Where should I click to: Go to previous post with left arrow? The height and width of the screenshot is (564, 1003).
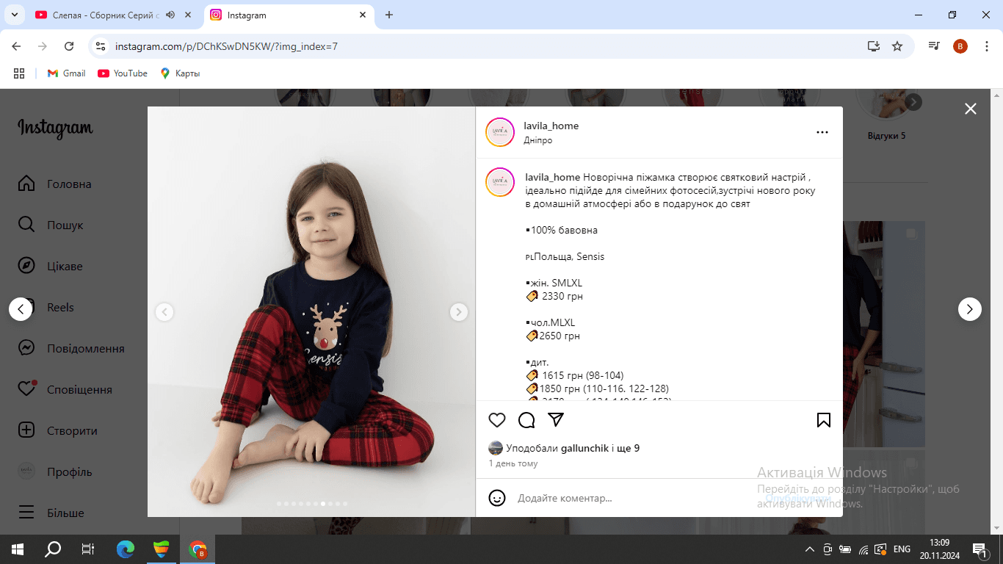(x=21, y=309)
